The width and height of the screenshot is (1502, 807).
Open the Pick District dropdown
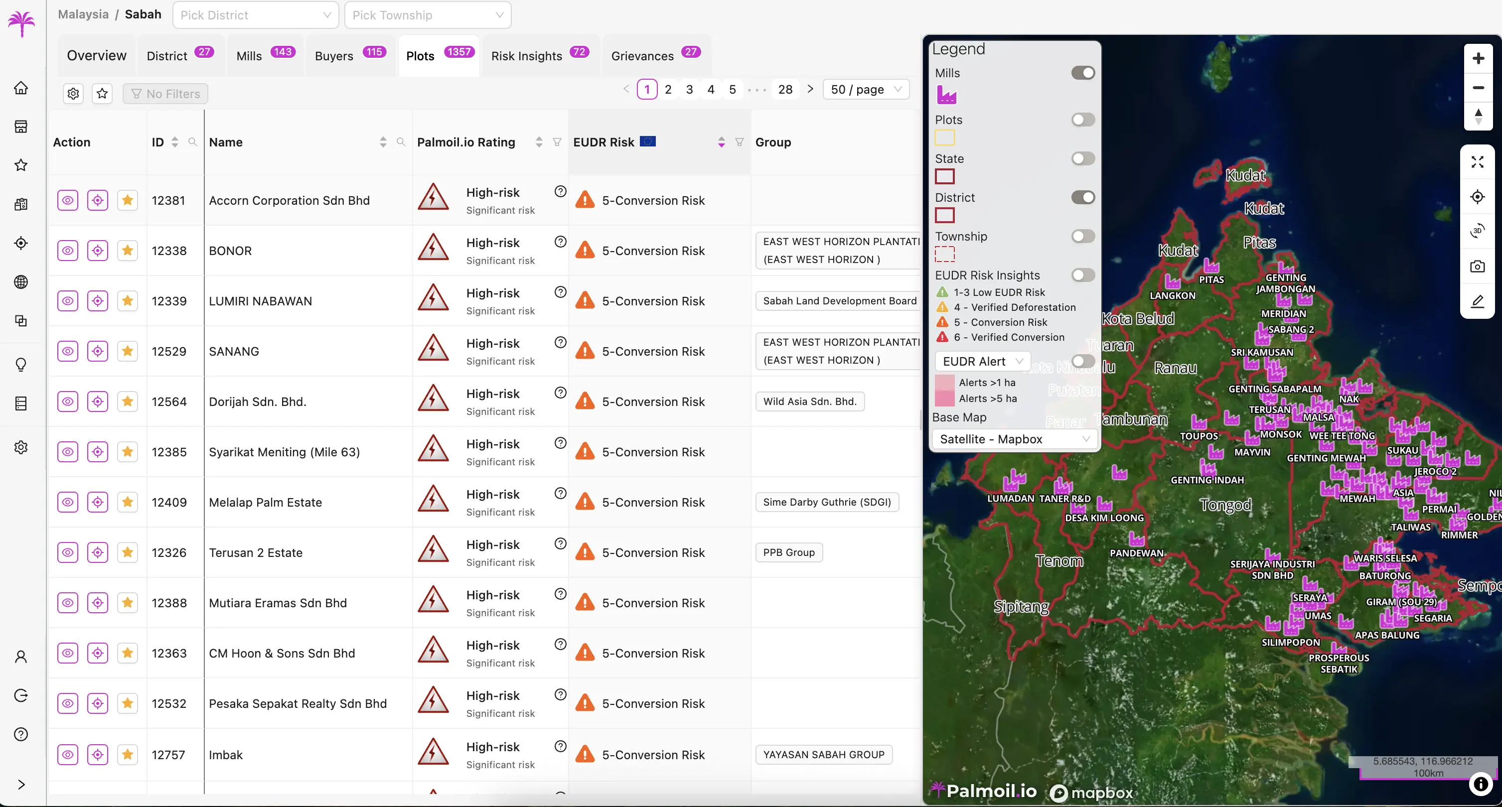coord(255,14)
